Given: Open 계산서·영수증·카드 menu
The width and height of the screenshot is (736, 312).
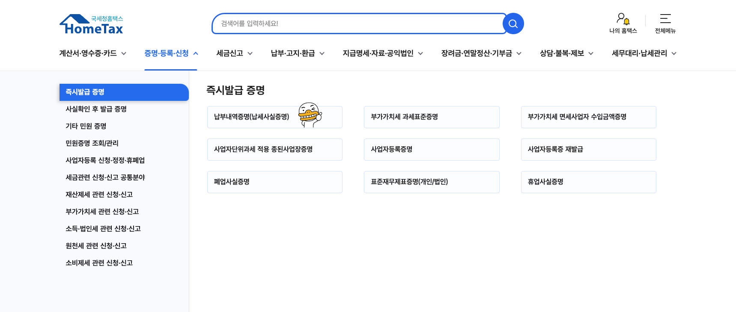Looking at the screenshot, I should (x=88, y=53).
